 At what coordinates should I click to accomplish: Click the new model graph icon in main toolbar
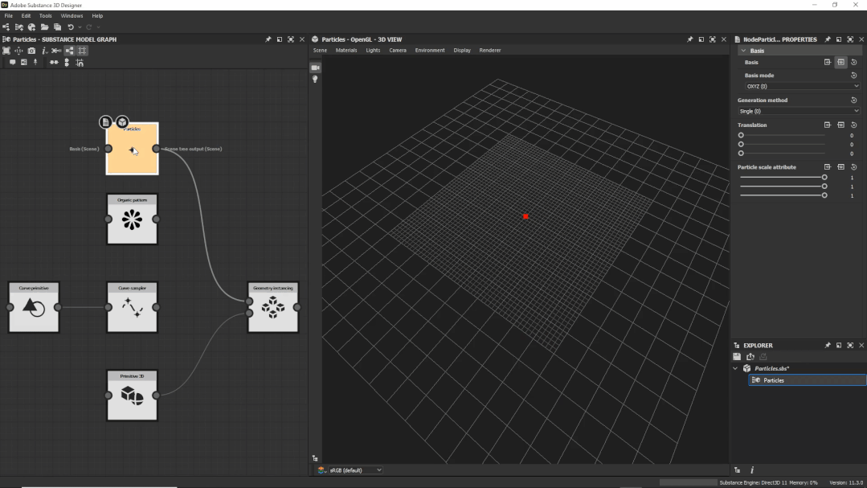click(x=18, y=27)
